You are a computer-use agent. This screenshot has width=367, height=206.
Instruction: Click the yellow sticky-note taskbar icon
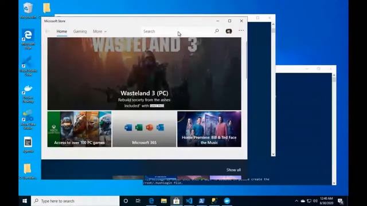[x=214, y=201]
